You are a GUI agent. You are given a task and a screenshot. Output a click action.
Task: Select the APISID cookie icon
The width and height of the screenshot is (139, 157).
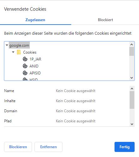(25, 73)
